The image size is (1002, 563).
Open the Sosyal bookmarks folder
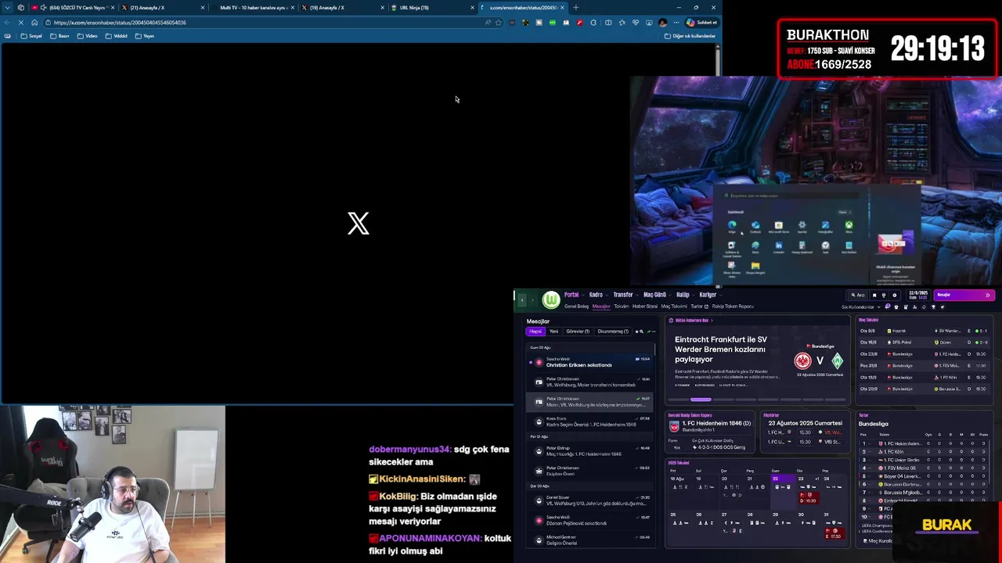(x=31, y=36)
